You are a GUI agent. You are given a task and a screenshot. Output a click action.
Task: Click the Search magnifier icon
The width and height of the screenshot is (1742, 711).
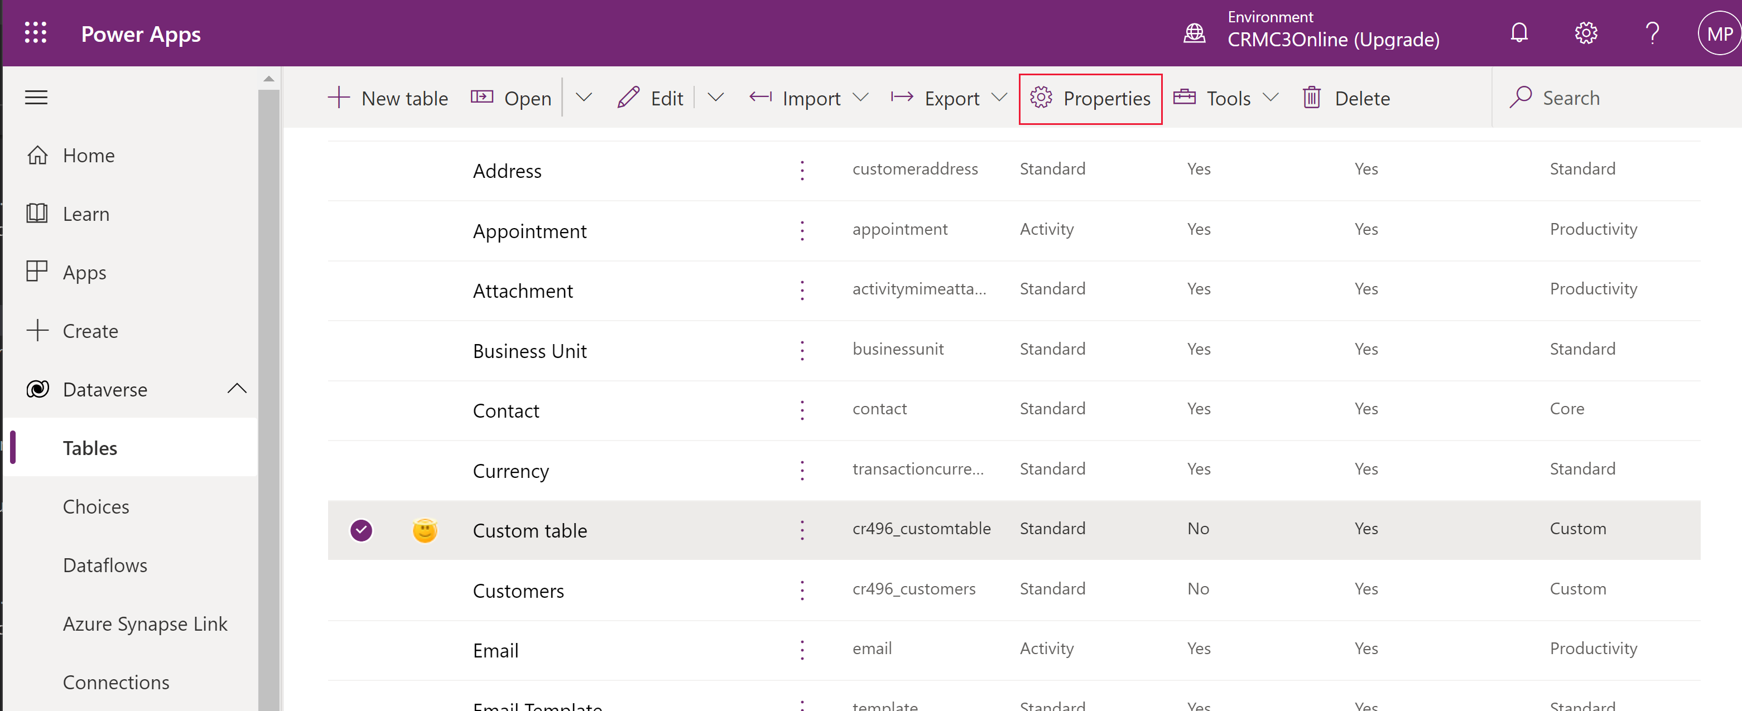1522,98
